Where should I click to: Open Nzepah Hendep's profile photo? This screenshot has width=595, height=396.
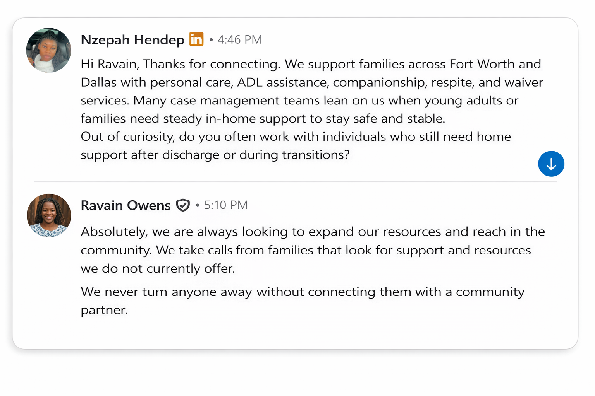coord(49,50)
